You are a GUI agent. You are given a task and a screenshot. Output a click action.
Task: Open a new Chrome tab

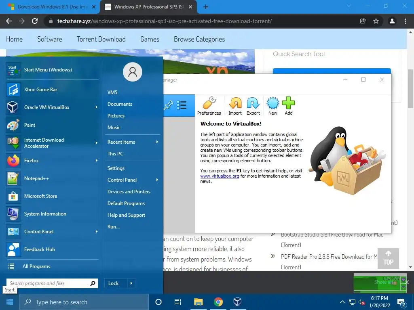point(206,7)
